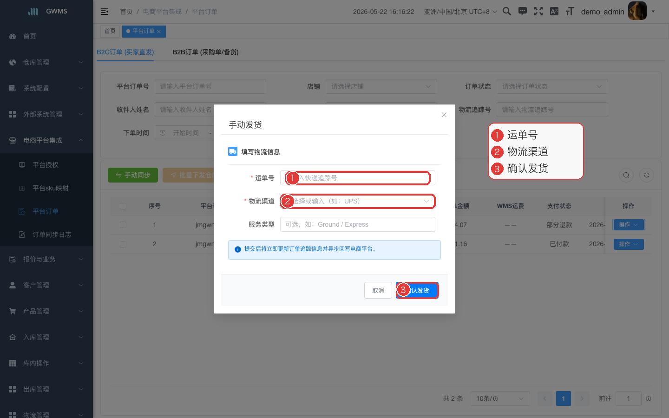Open the language switch icon in header

point(554,11)
